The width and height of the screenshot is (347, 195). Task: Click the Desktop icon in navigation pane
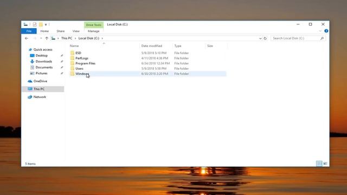point(32,55)
